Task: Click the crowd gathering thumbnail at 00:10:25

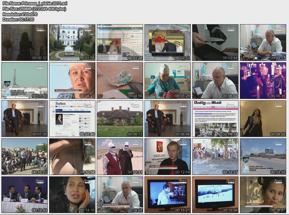Action: (x=25, y=156)
